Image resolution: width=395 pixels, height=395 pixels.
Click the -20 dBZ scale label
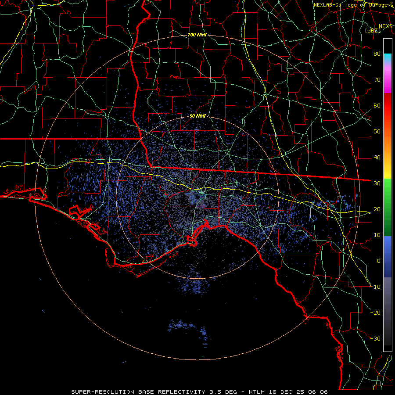pyautogui.click(x=376, y=313)
